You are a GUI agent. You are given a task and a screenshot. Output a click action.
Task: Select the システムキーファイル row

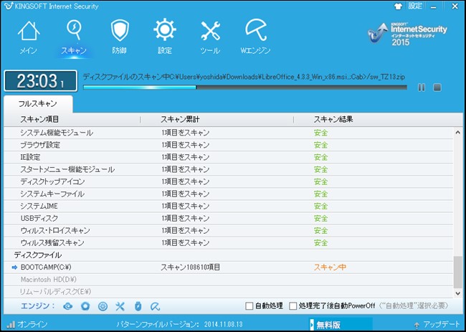coord(228,194)
